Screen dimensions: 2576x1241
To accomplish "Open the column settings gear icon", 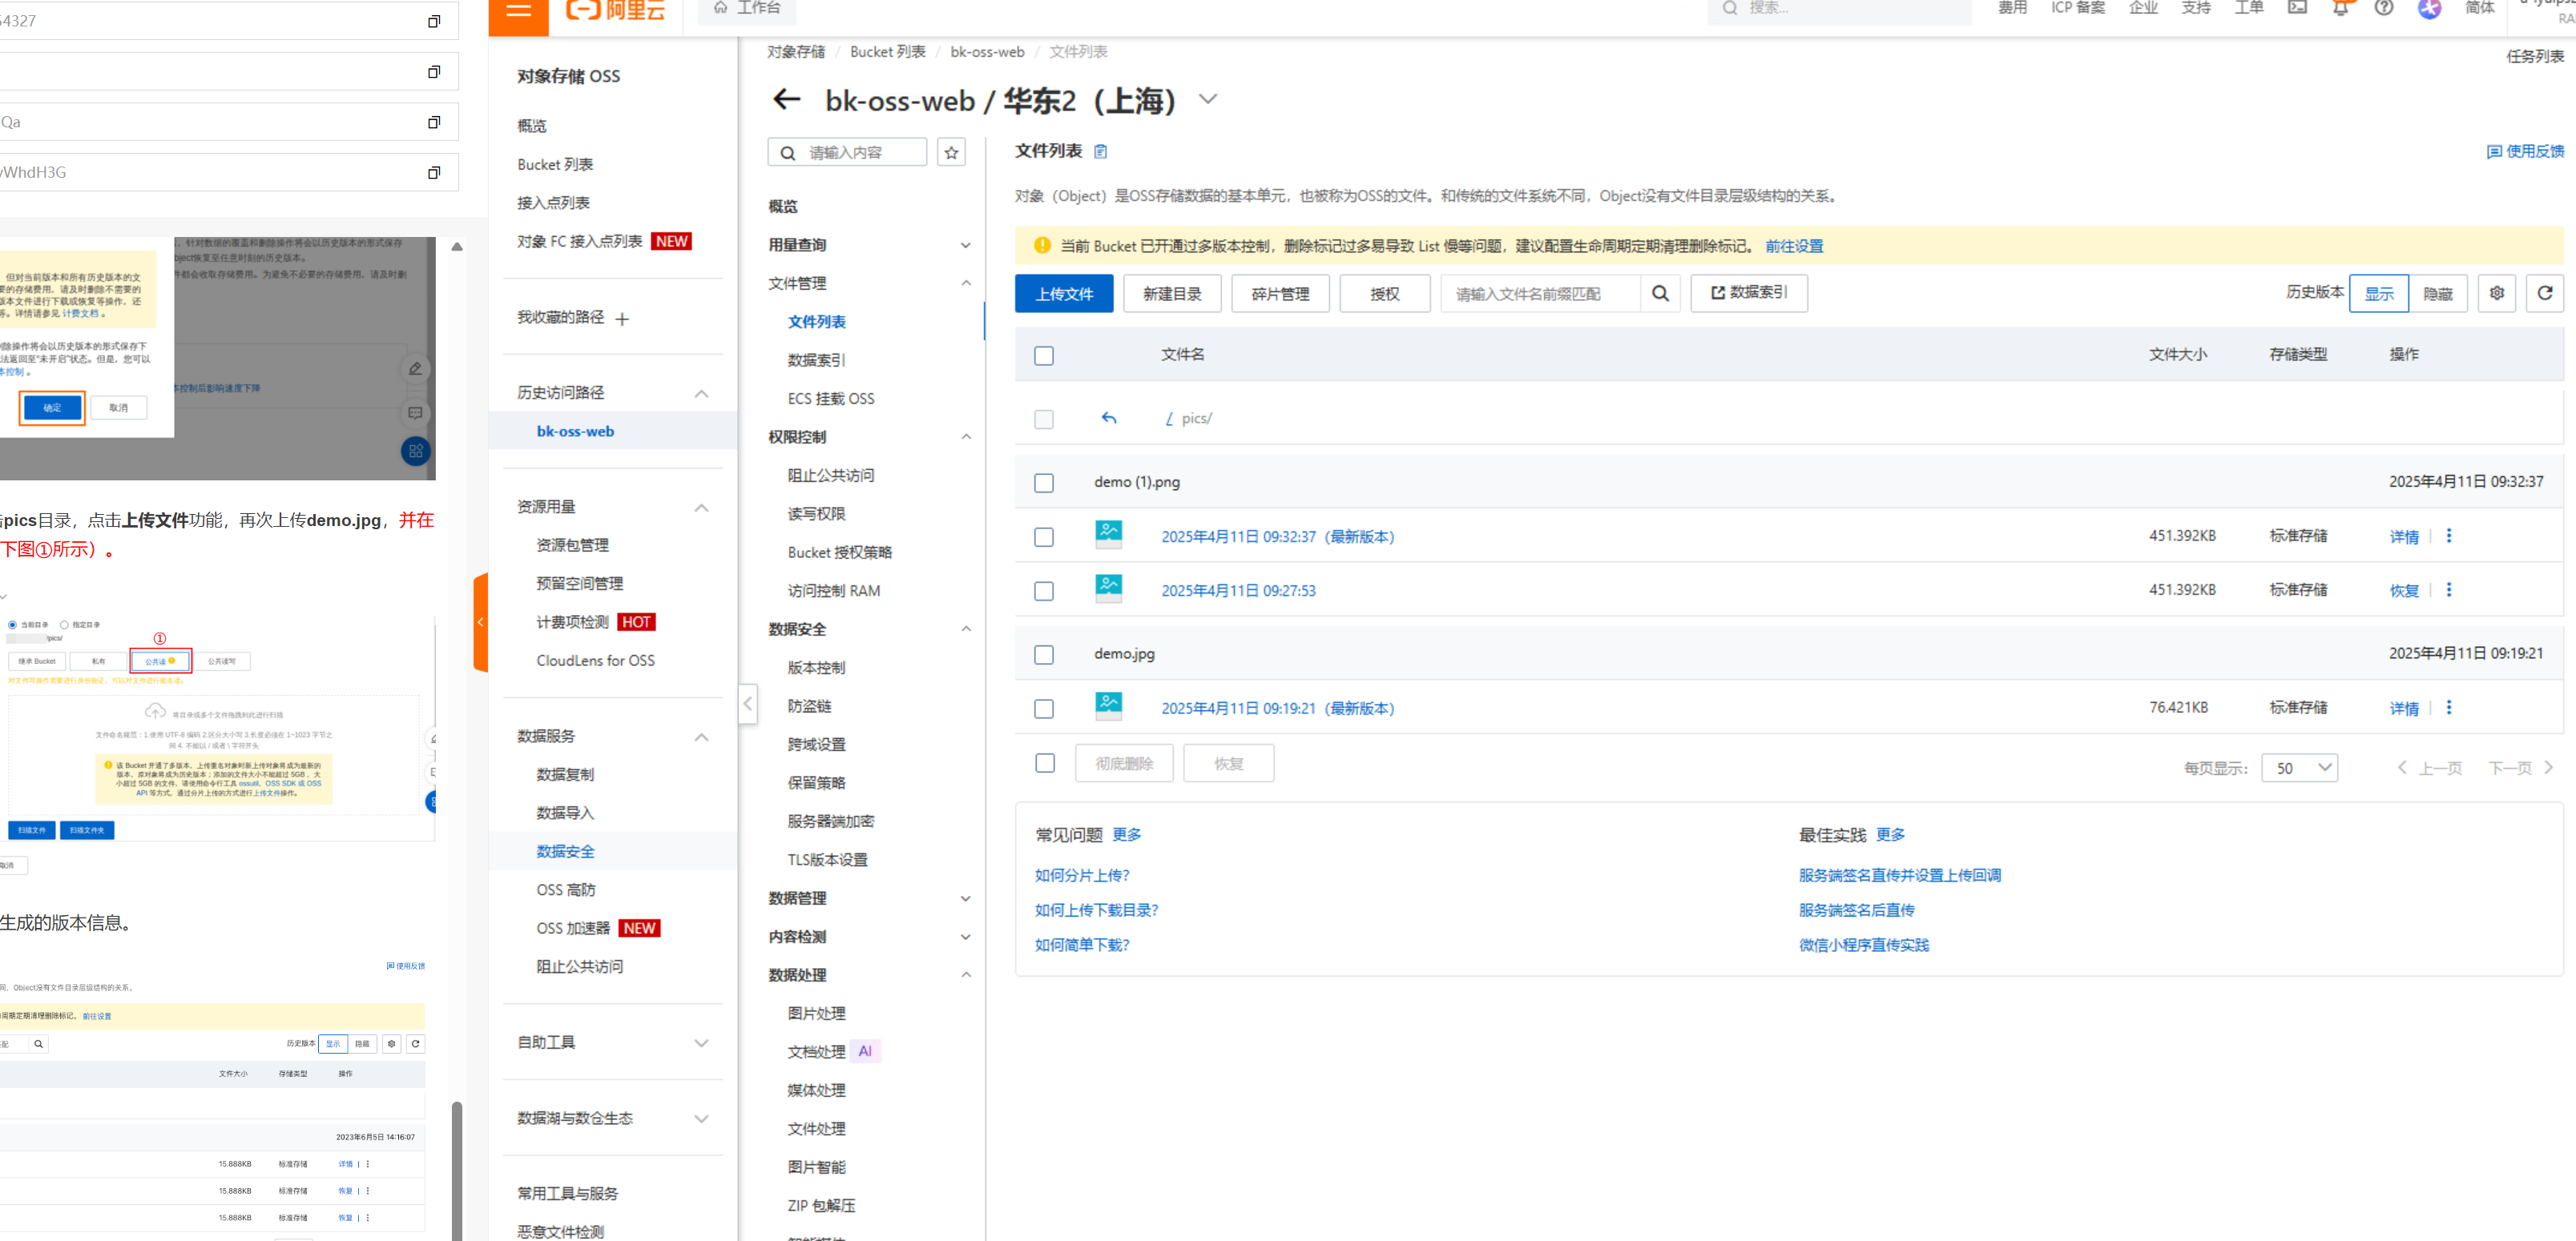I will pos(2496,293).
